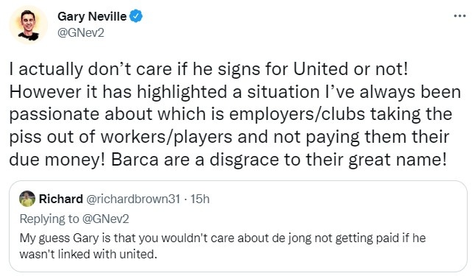Screen dimensions: 475x276
Task: Click the Richard display name in quote
Action: point(61,199)
